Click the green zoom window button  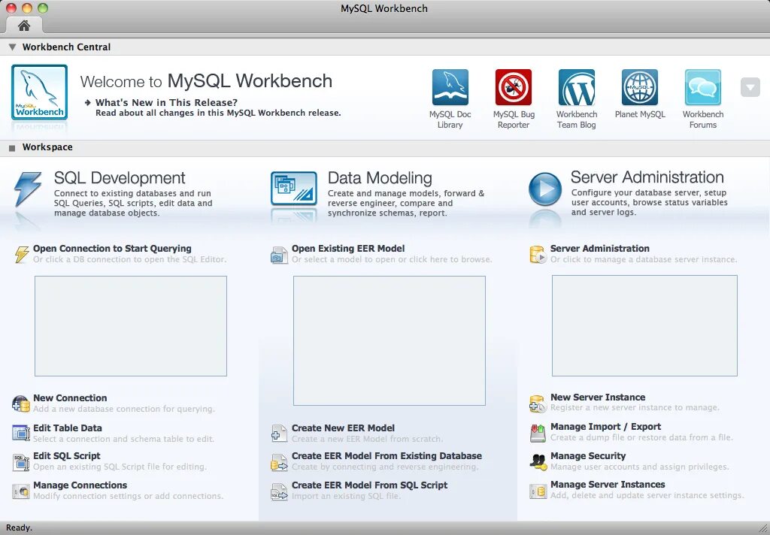[43, 8]
